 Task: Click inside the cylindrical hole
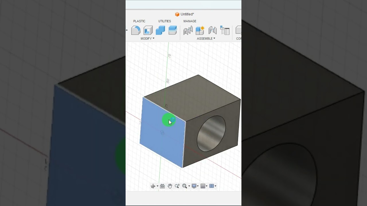click(x=211, y=134)
